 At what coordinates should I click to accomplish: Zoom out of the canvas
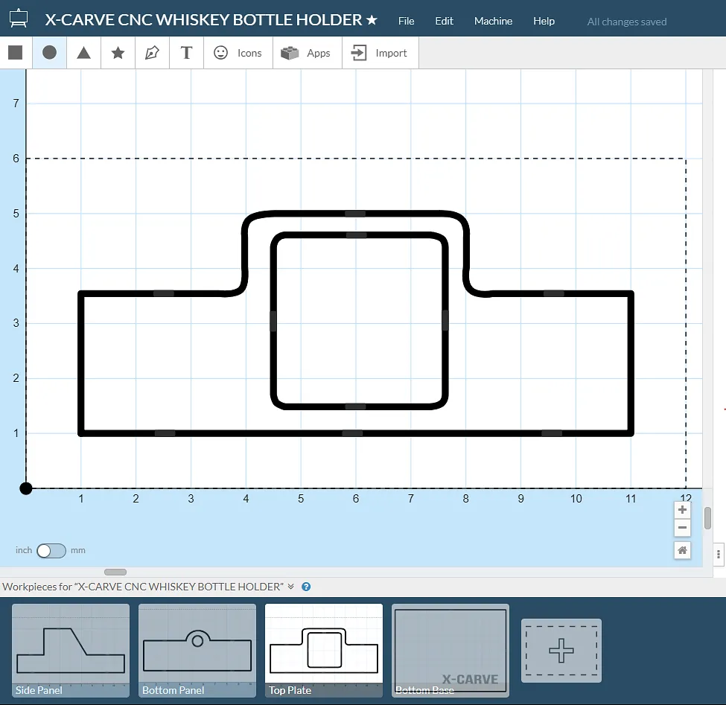point(682,528)
